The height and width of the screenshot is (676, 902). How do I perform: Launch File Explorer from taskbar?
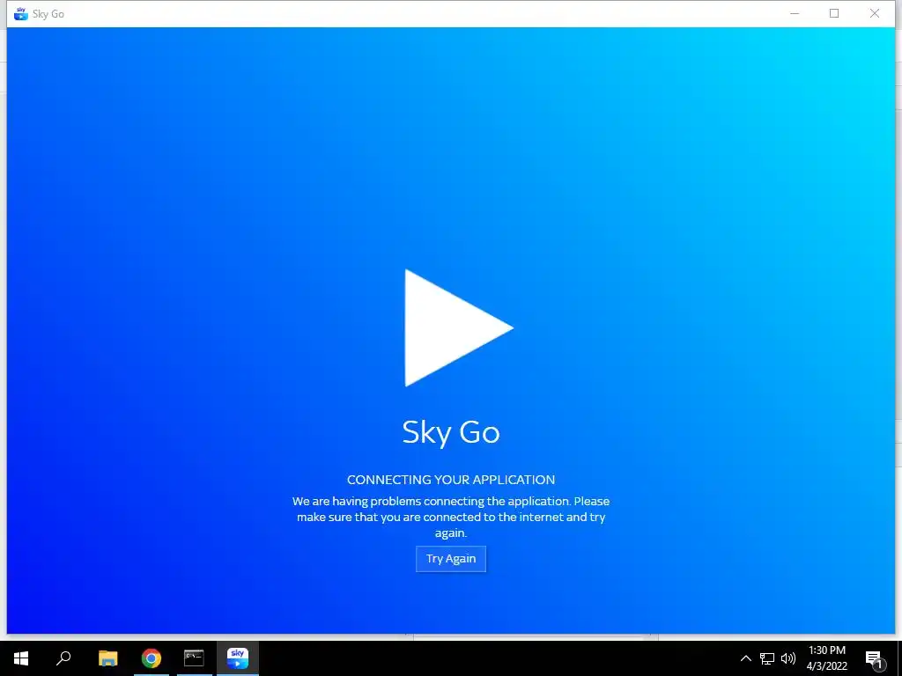107,658
